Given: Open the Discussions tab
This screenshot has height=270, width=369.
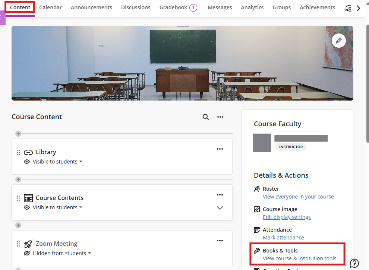Looking at the screenshot, I should [x=136, y=7].
